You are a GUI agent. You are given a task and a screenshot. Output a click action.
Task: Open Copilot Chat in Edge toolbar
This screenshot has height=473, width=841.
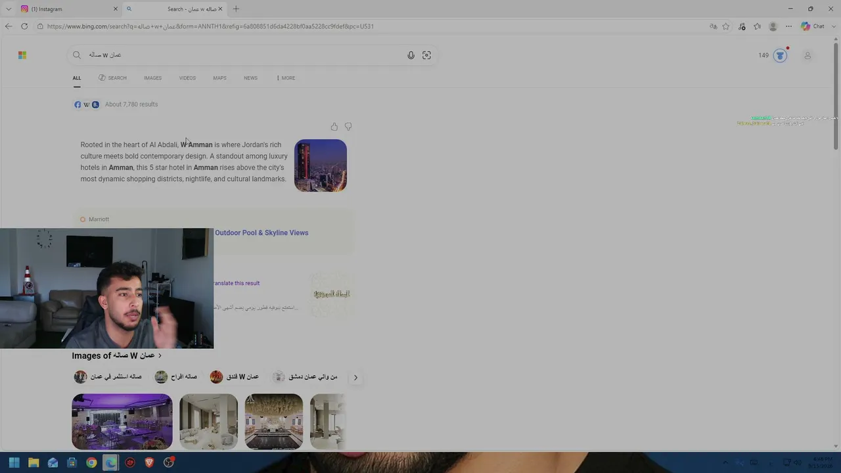click(x=813, y=26)
